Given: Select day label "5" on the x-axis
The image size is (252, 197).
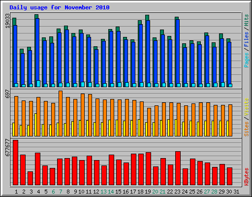Looking at the screenshot, I should coord(46,192).
